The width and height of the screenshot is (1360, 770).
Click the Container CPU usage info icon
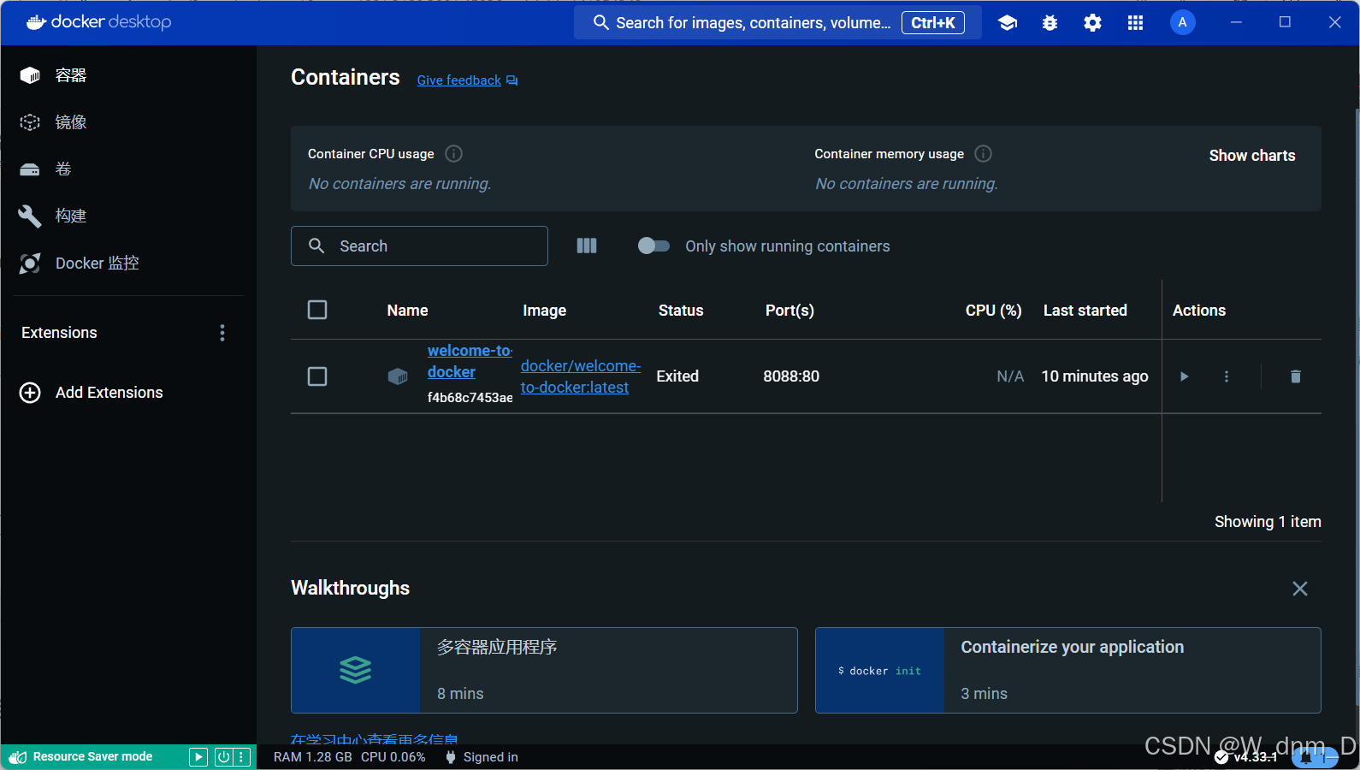(454, 154)
